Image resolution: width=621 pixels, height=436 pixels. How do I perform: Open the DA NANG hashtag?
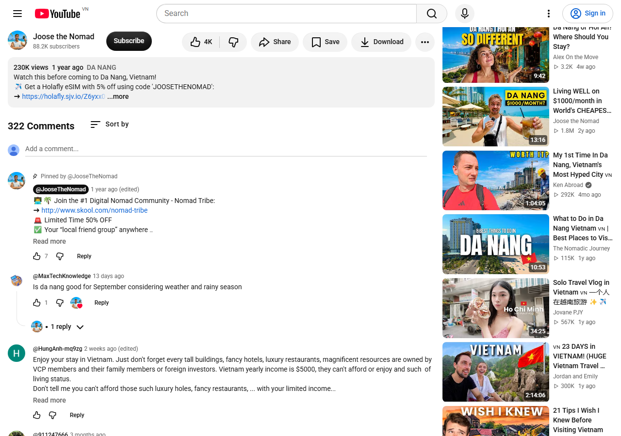tap(101, 67)
